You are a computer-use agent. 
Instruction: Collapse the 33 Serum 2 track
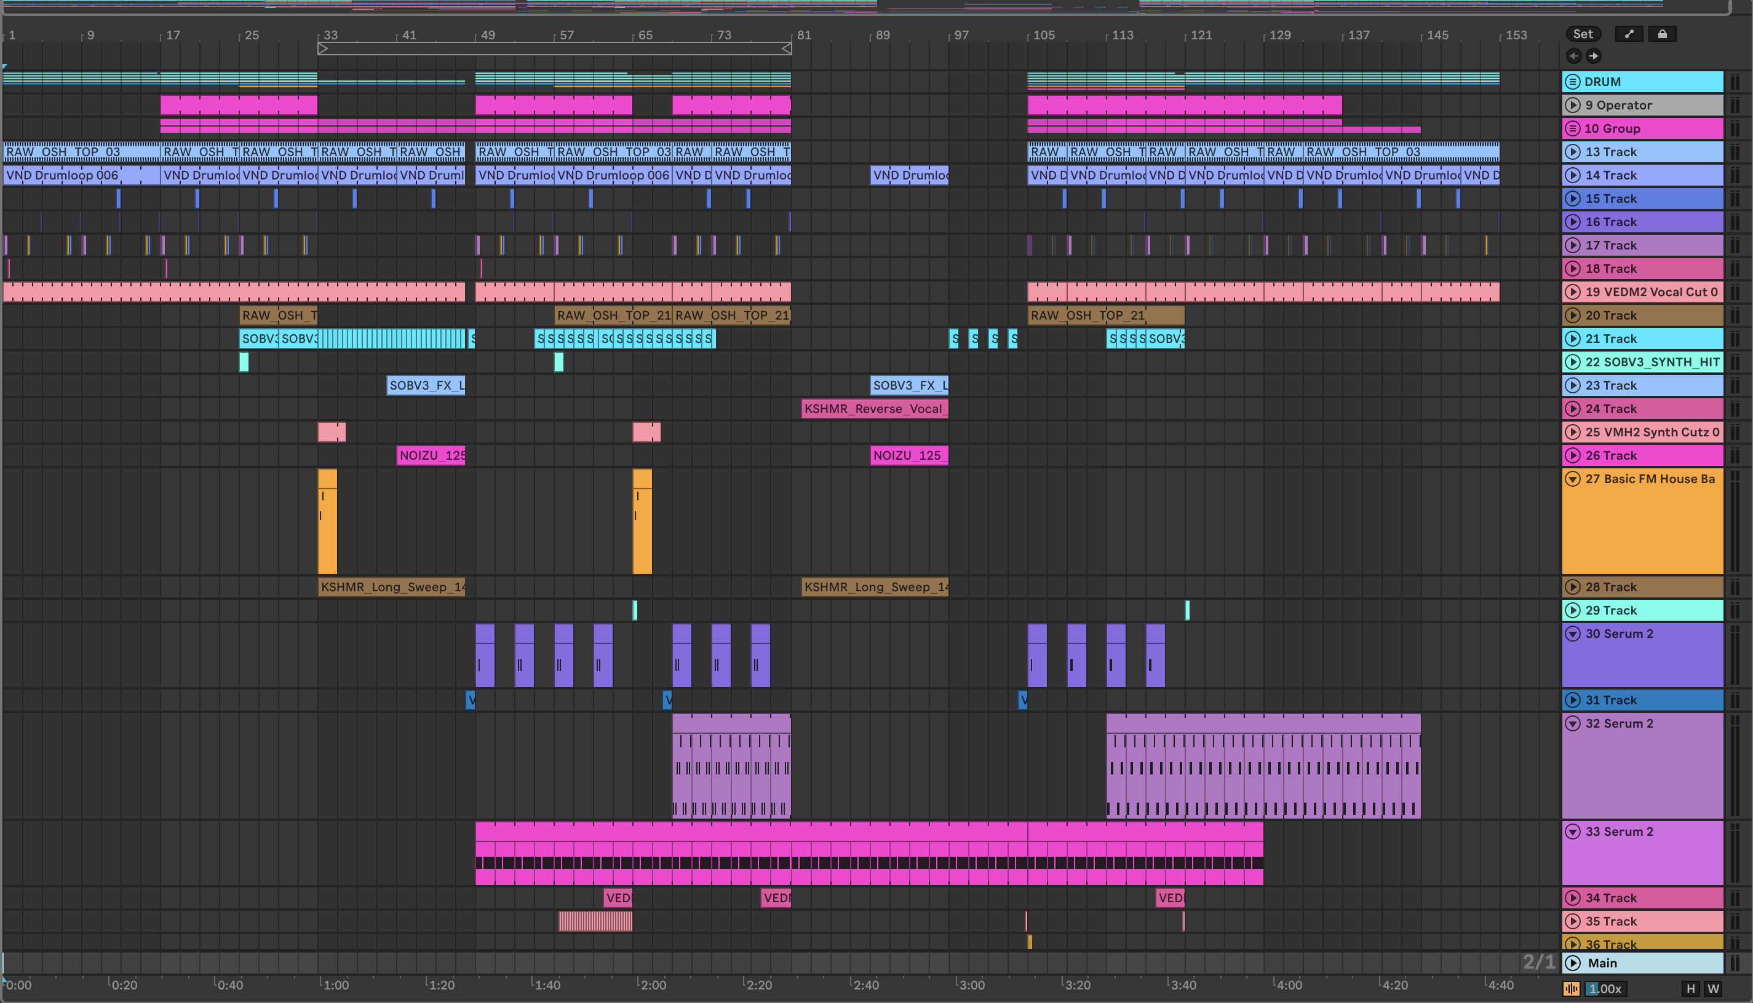click(x=1572, y=832)
